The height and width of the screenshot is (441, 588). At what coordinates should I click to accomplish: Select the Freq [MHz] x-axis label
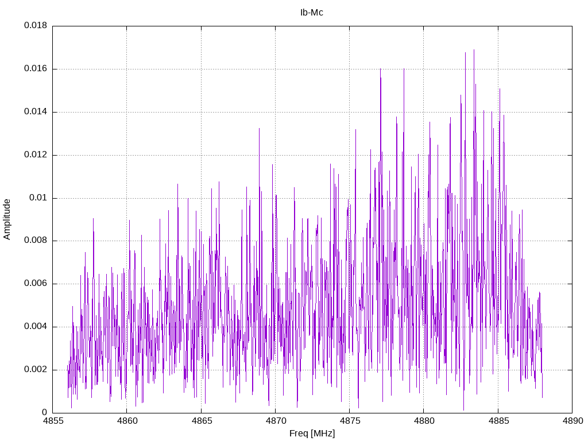312,434
